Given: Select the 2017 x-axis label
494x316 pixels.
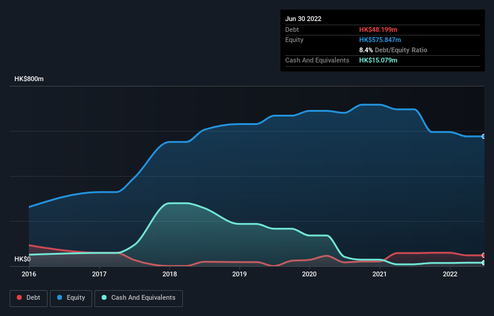Looking at the screenshot, I should (99, 274).
